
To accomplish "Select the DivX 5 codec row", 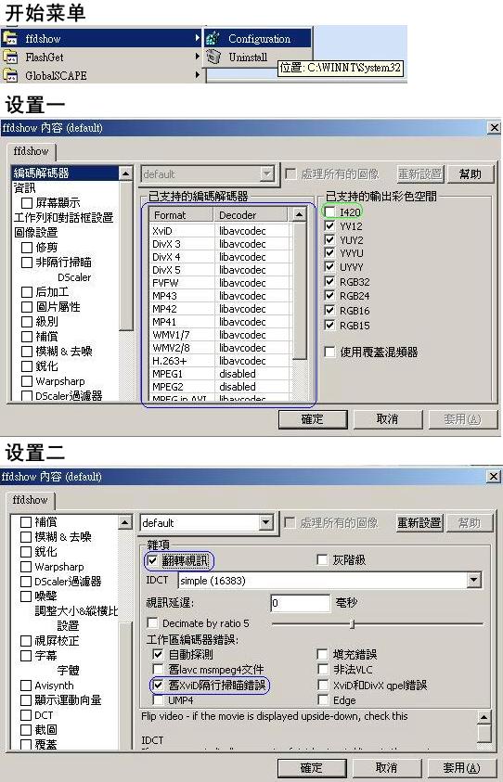I will tap(220, 270).
